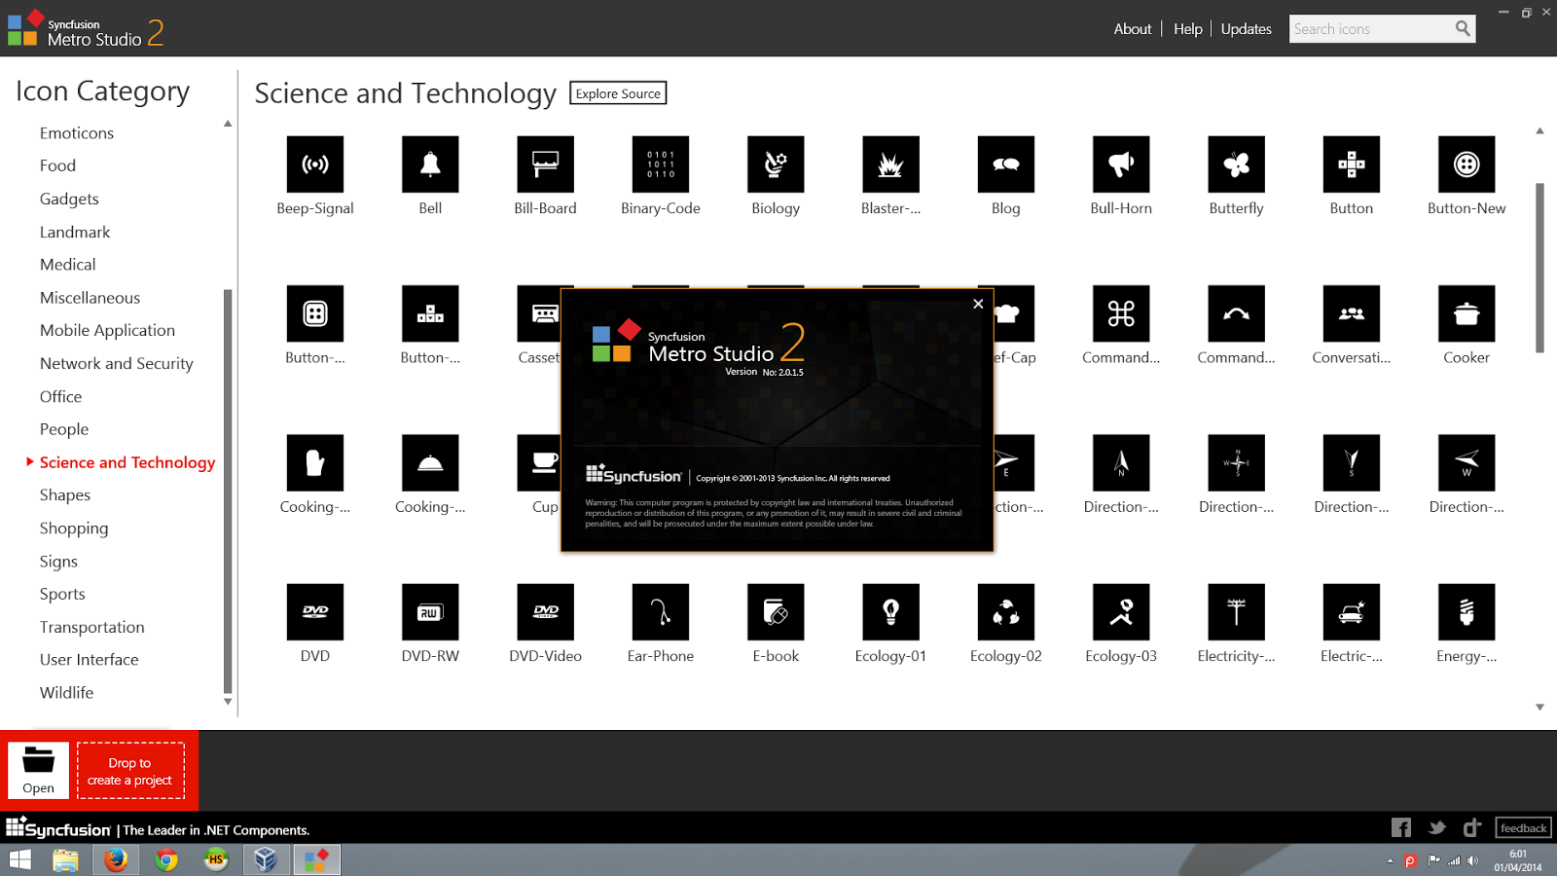The width and height of the screenshot is (1557, 876).
Task: Select the Bull-Horn icon
Action: point(1120,164)
